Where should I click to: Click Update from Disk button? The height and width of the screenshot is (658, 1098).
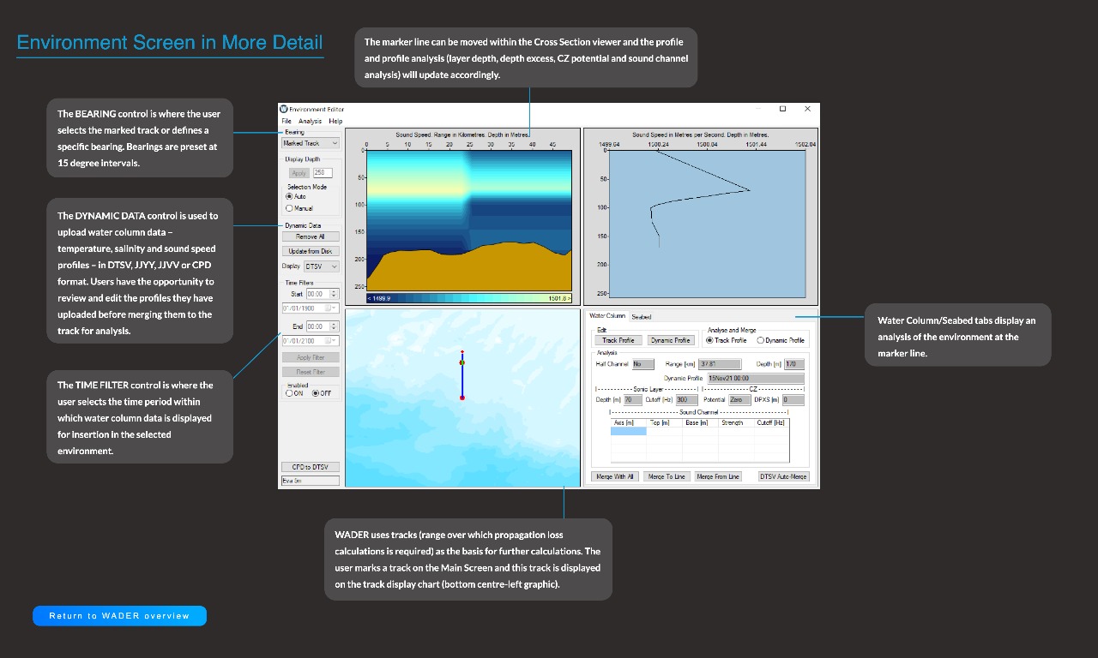(311, 251)
